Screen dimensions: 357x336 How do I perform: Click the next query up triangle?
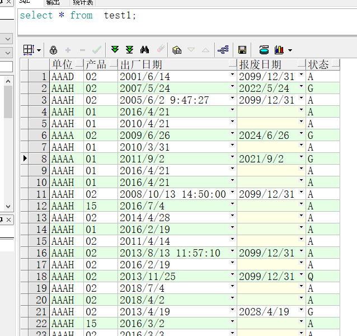[x=205, y=50]
